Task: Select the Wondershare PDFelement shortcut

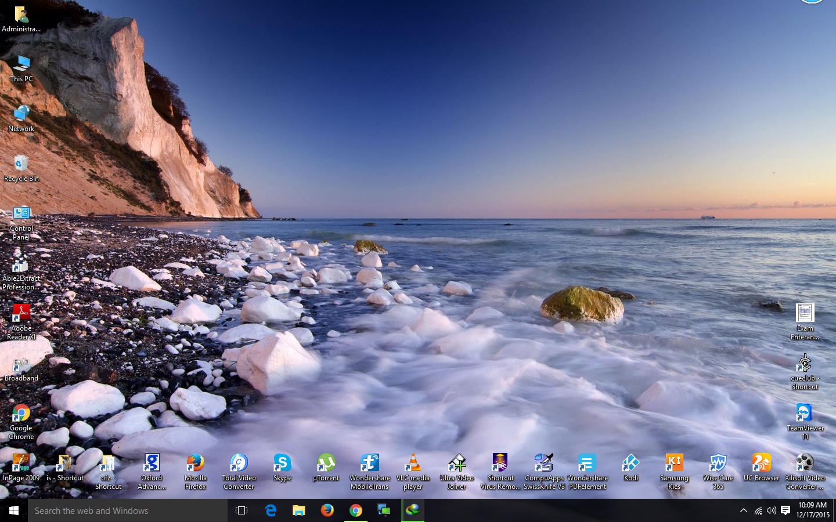Action: coord(588,473)
